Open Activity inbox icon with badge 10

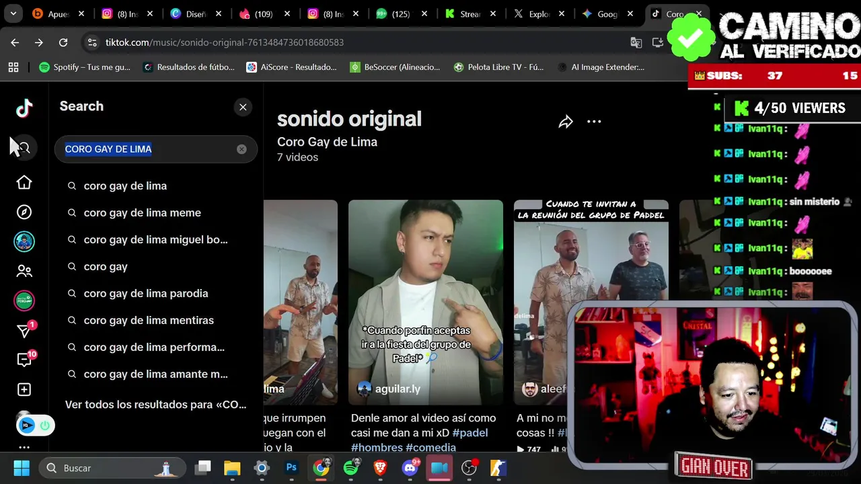click(x=25, y=359)
